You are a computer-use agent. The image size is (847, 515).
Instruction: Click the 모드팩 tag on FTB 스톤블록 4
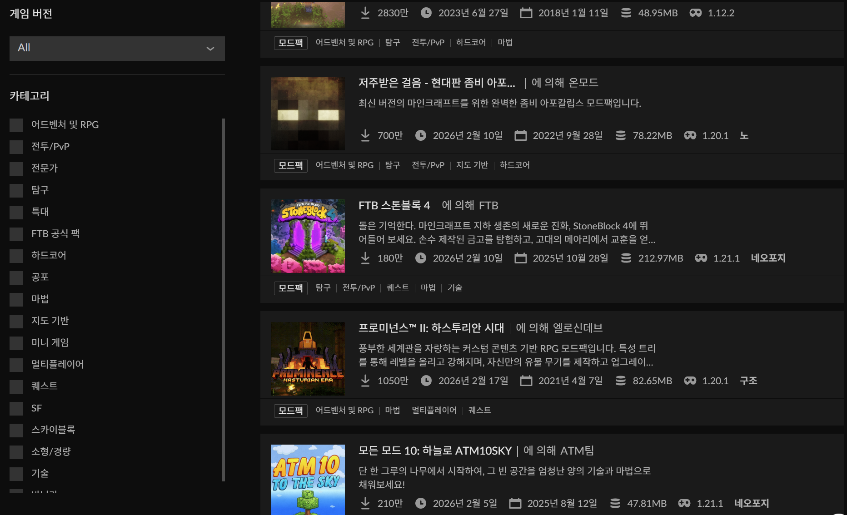tap(291, 288)
